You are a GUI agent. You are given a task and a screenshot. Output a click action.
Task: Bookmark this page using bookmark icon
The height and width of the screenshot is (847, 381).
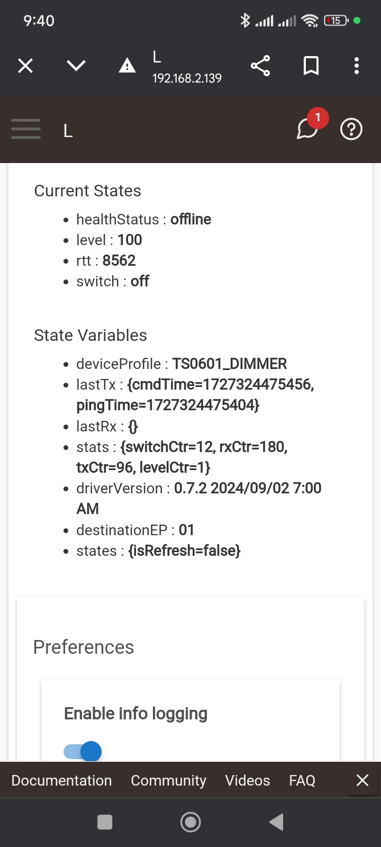tap(311, 66)
